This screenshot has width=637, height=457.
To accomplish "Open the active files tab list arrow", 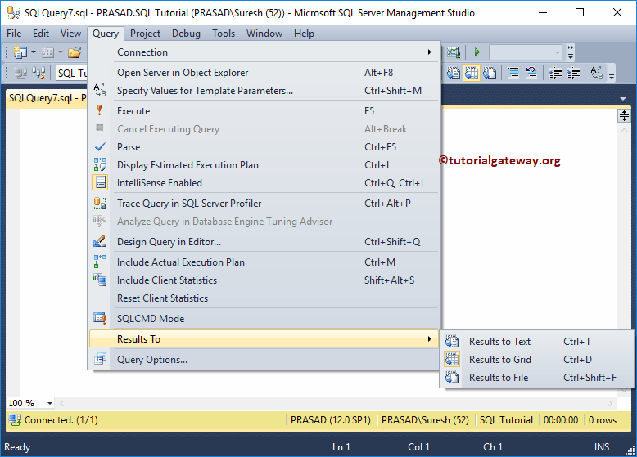I will coord(623,99).
